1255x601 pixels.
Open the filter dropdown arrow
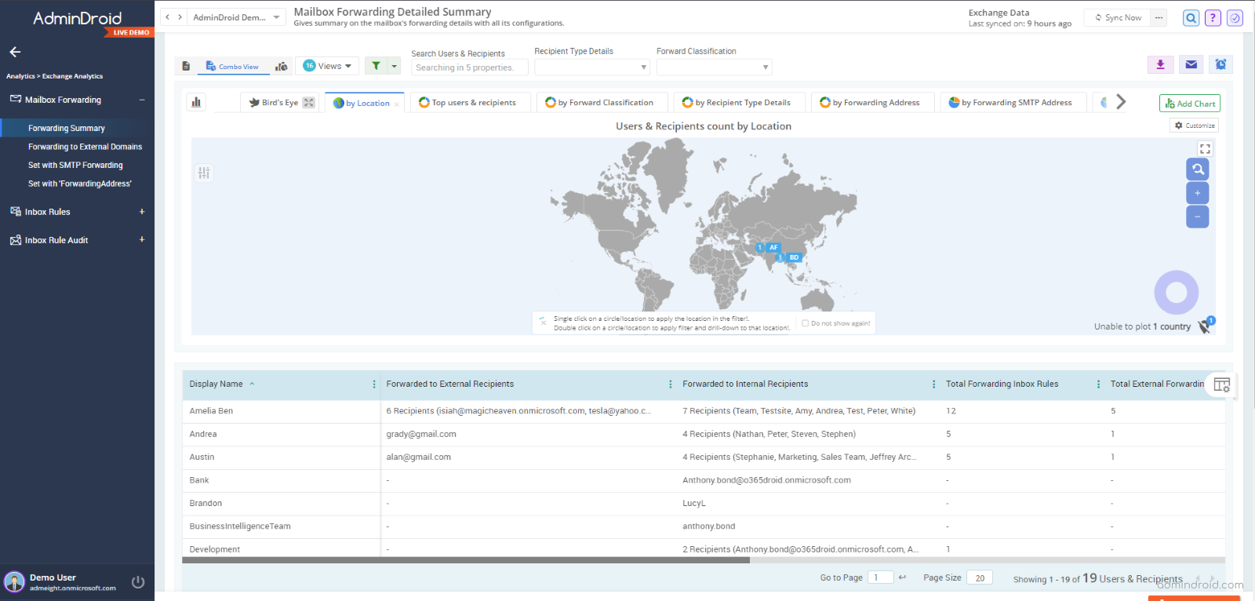click(x=395, y=66)
